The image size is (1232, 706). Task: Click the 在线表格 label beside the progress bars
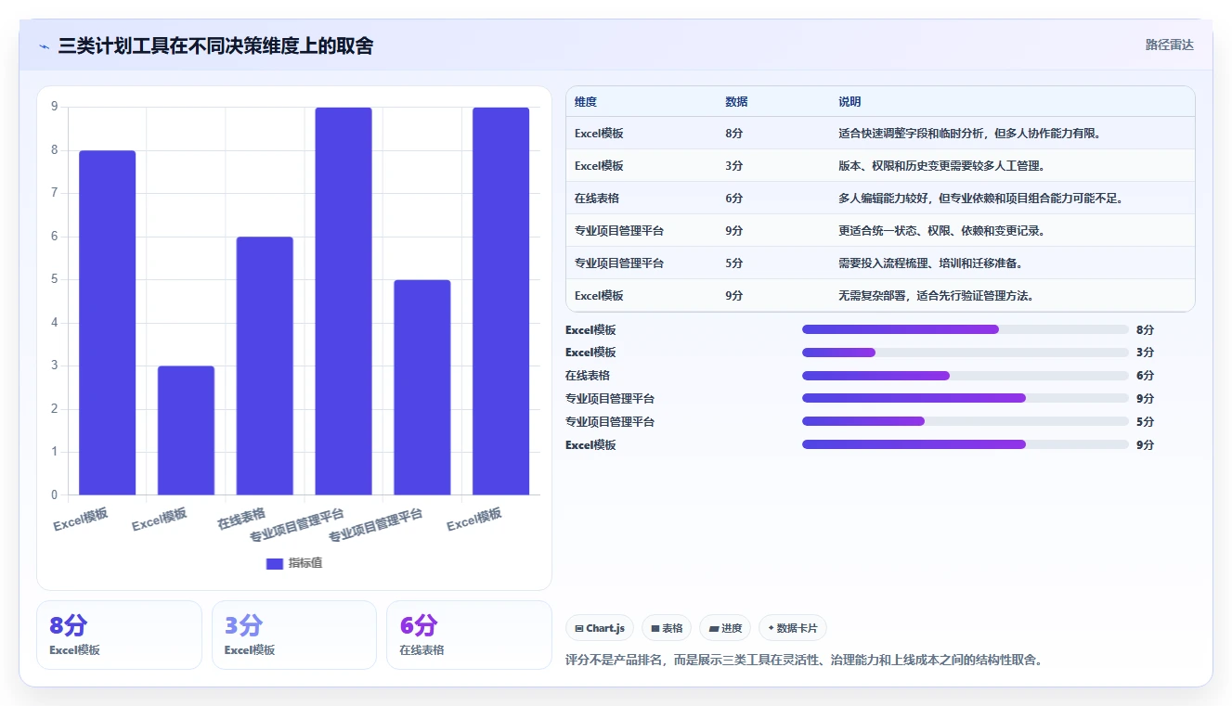click(x=588, y=376)
